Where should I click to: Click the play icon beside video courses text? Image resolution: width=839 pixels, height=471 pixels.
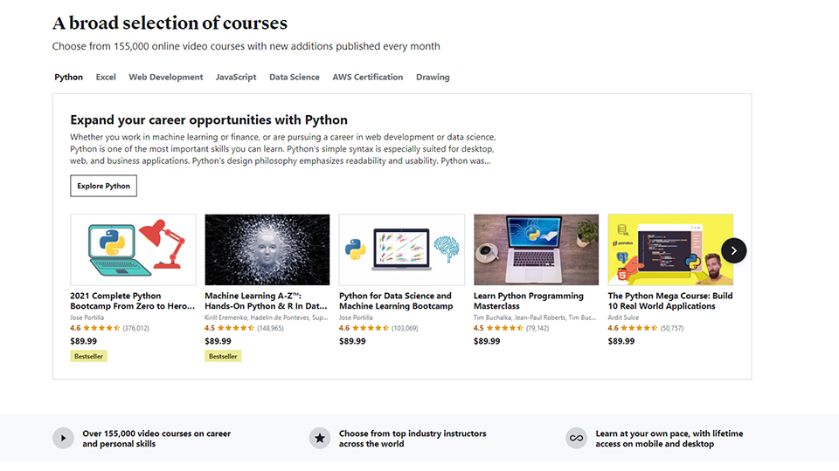[x=63, y=439]
